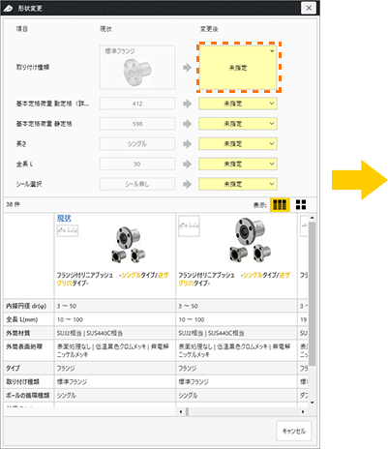The image size is (388, 449).
Task: Click first column SUJ2相当 | SUS440C相当 cell
Action: pyautogui.click(x=115, y=333)
